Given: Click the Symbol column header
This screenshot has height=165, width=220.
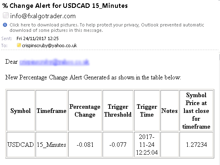Looking at the screenshot, I should [21, 111].
